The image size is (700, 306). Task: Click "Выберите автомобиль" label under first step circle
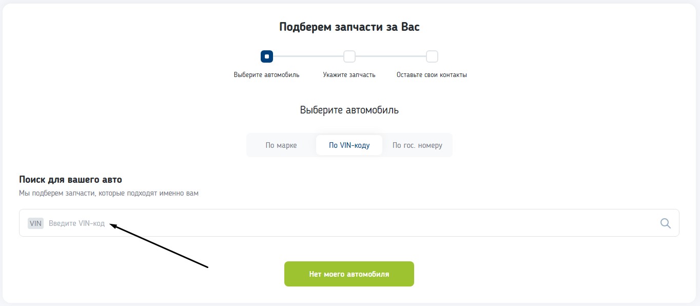[x=266, y=75]
